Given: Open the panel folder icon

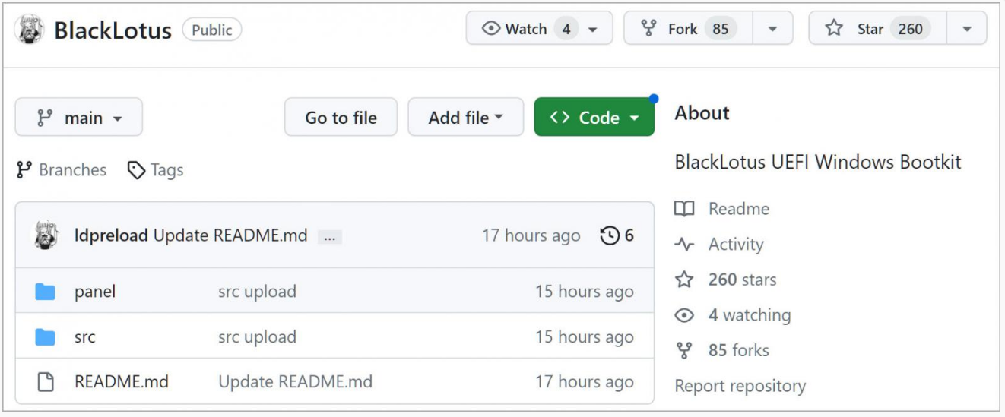Looking at the screenshot, I should pyautogui.click(x=46, y=292).
